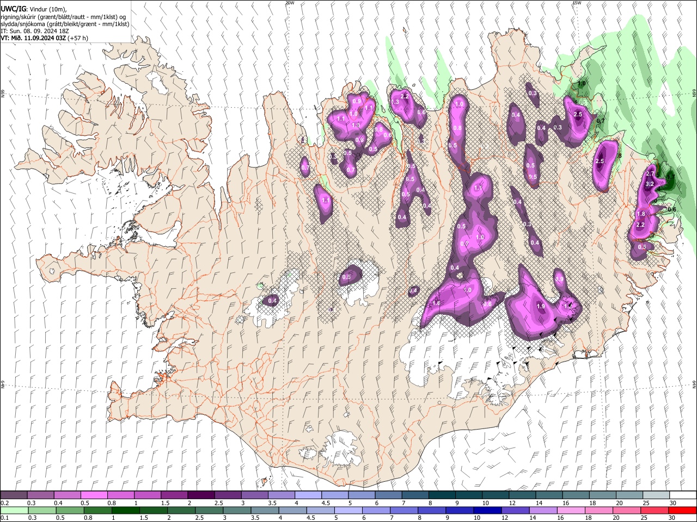
Task: Click the '20W' longitude label at top
Action: 290,3
